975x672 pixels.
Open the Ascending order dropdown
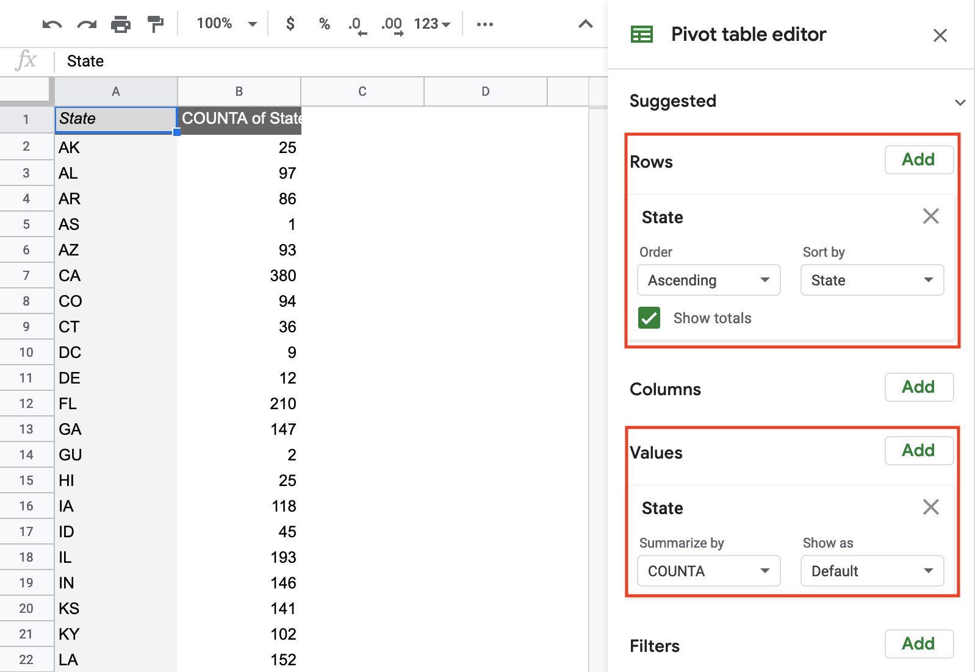point(708,280)
